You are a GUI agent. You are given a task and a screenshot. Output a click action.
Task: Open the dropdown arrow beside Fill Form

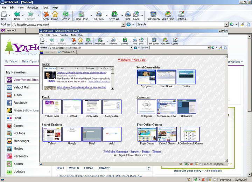106,16
